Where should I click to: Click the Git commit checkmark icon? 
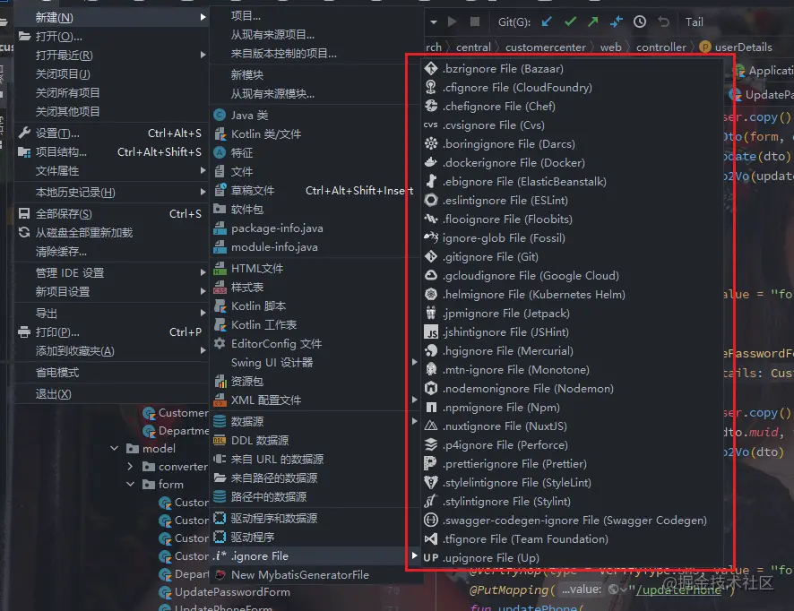[570, 22]
